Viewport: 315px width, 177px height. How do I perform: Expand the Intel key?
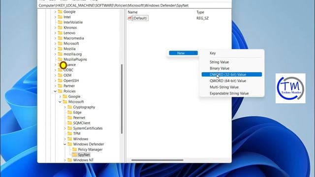(55, 17)
